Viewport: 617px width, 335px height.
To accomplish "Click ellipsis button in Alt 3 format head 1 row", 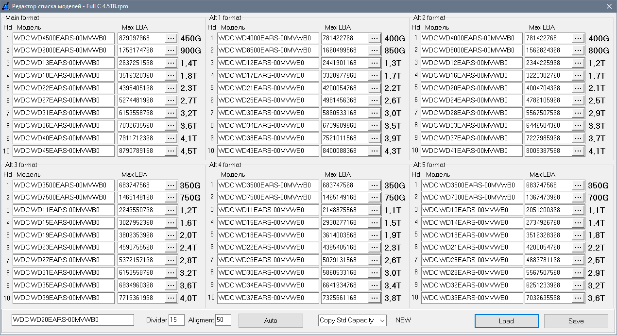I will [x=171, y=185].
